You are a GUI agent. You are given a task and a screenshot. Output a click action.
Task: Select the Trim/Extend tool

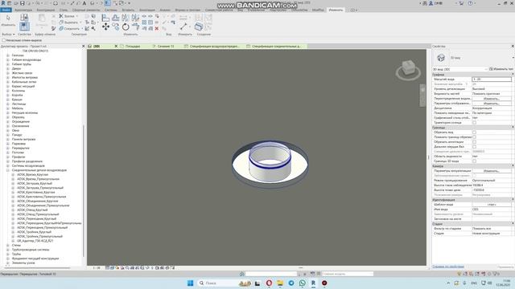(x=135, y=26)
